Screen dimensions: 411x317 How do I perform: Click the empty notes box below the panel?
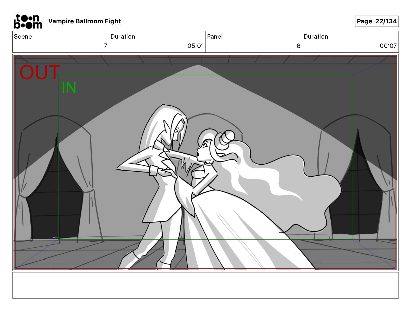coord(205,285)
